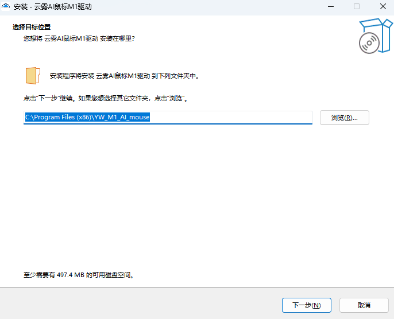394x319 pixels.
Task: Click the highlighted install path text
Action: coord(87,117)
